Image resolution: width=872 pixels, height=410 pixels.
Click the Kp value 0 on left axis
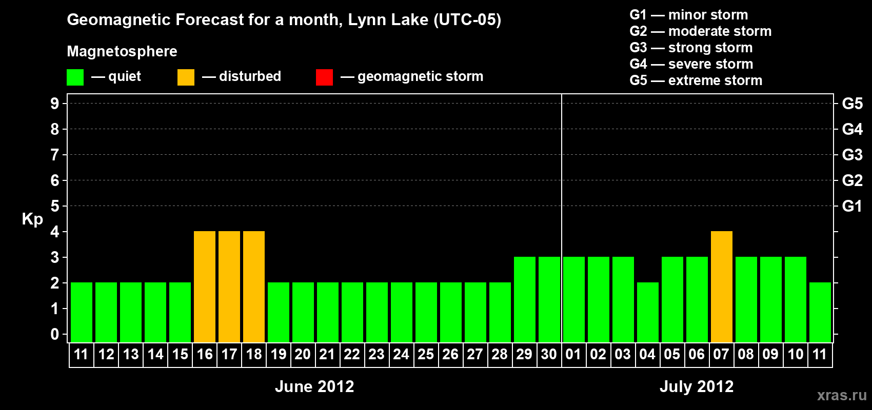coord(55,334)
